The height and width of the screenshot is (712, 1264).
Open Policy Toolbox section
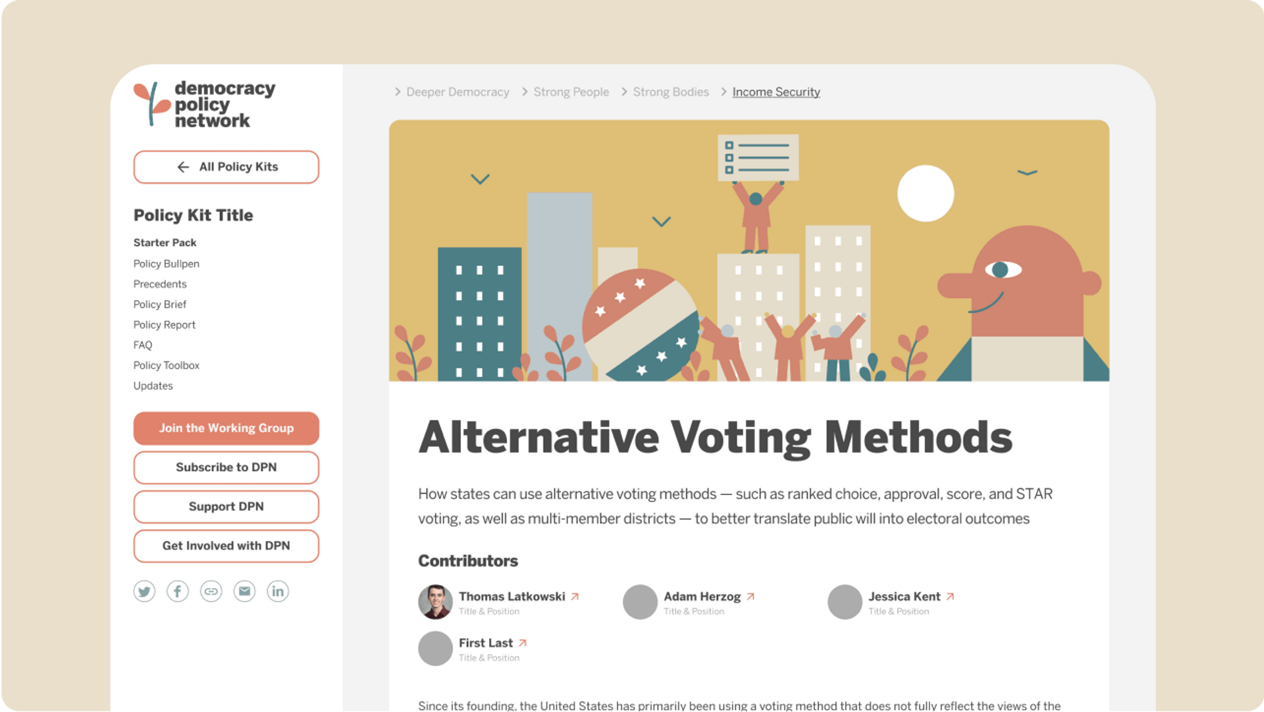click(166, 366)
